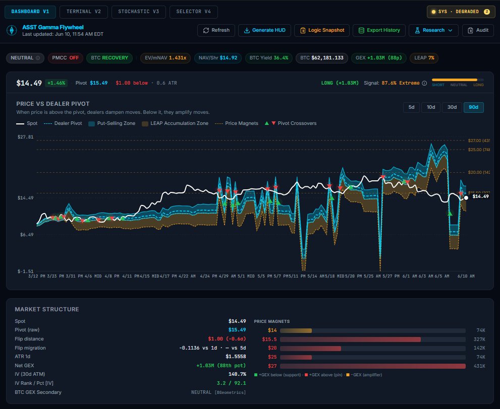Click the Audit button
500x409 pixels.
(x=478, y=30)
